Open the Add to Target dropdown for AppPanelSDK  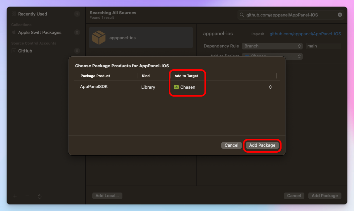[270, 87]
